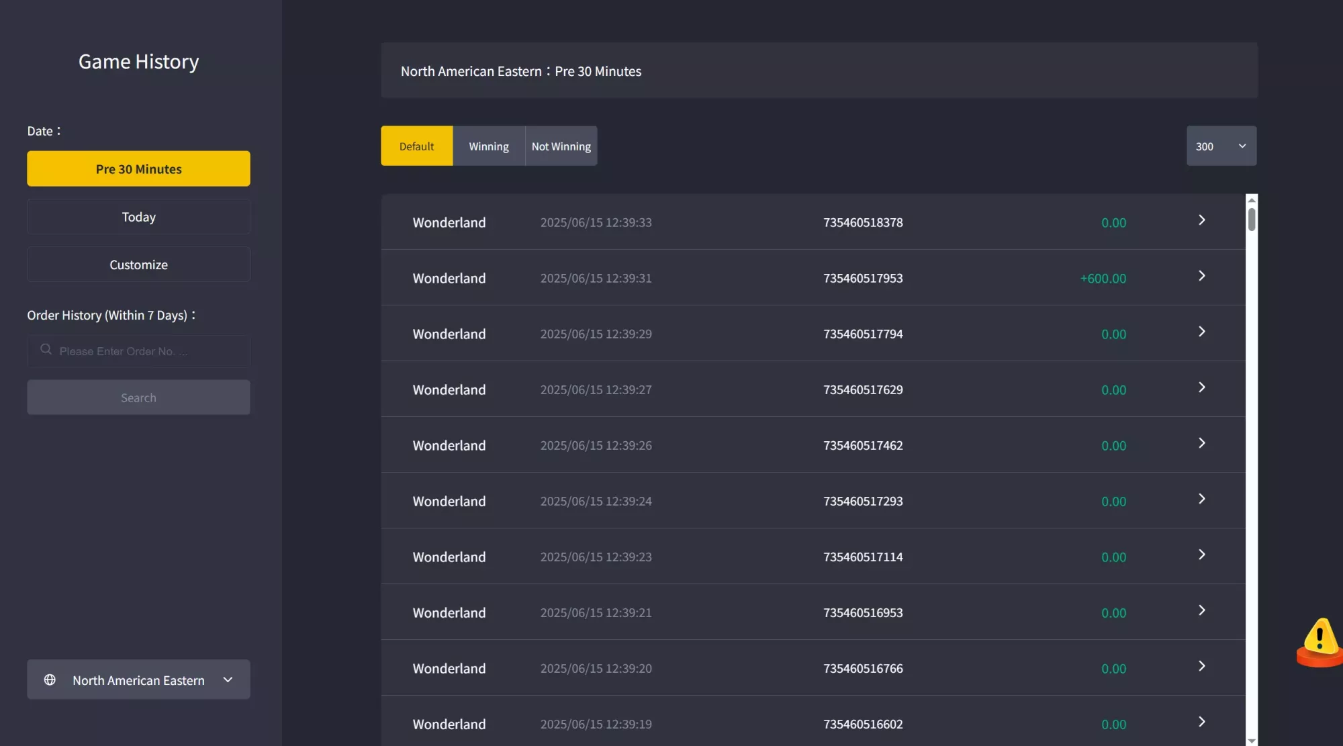1343x746 pixels.
Task: Click the 0.00 amount for order 735460517629
Action: click(x=1114, y=389)
